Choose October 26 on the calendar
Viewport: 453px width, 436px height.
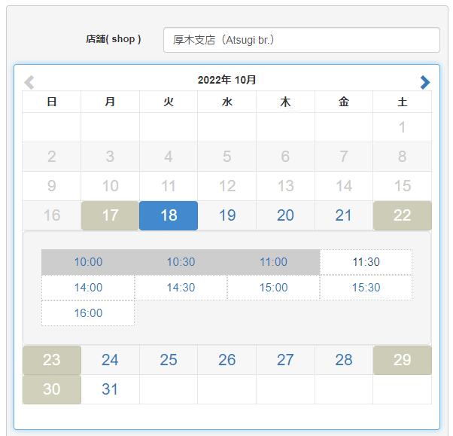tap(227, 360)
